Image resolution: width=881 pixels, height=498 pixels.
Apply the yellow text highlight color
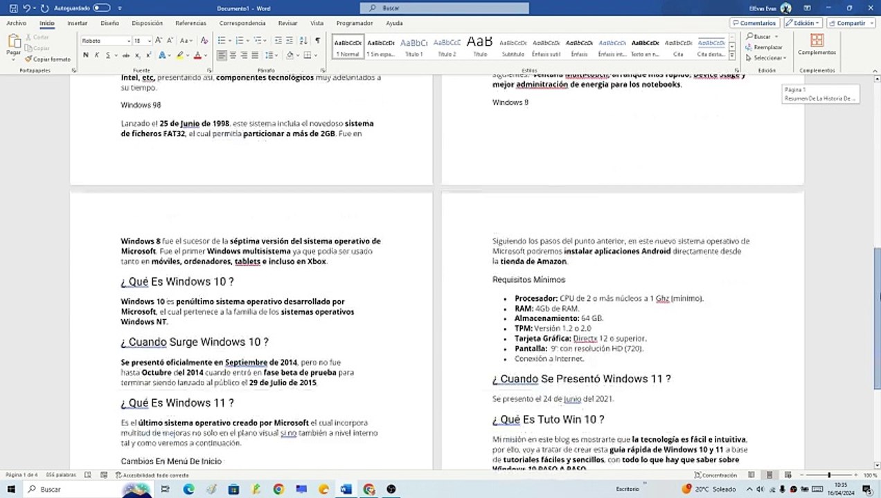click(180, 55)
